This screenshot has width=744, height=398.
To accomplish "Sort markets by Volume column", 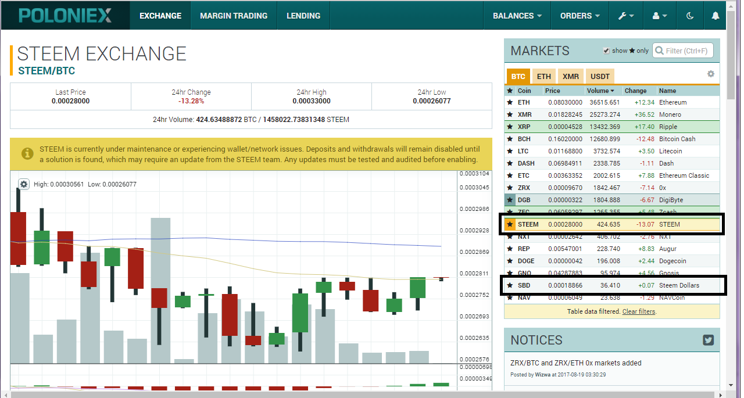I will point(600,91).
